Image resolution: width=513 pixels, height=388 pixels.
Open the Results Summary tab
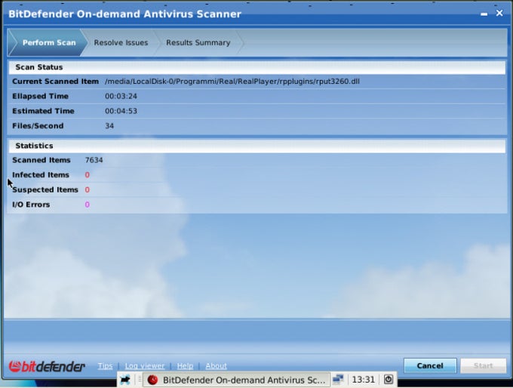click(x=198, y=42)
